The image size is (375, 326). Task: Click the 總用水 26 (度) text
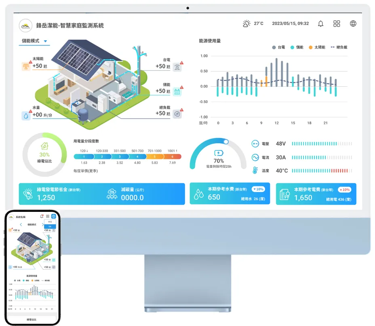coord(253,199)
